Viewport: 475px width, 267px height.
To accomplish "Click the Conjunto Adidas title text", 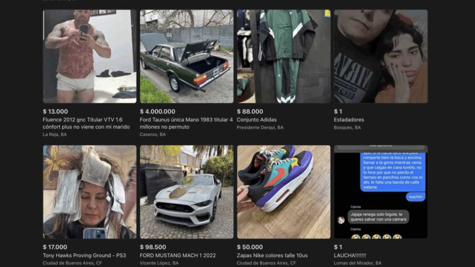I will pyautogui.click(x=257, y=120).
